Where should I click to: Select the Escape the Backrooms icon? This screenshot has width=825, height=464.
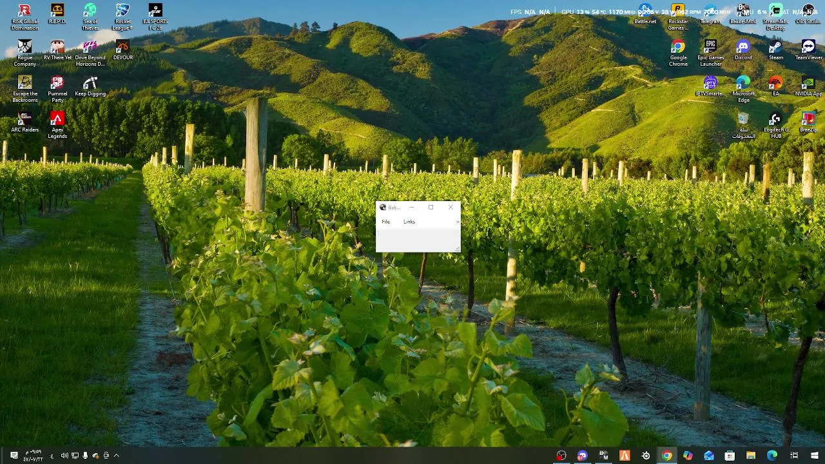(24, 90)
